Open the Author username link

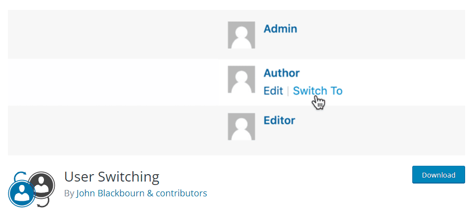pos(281,73)
